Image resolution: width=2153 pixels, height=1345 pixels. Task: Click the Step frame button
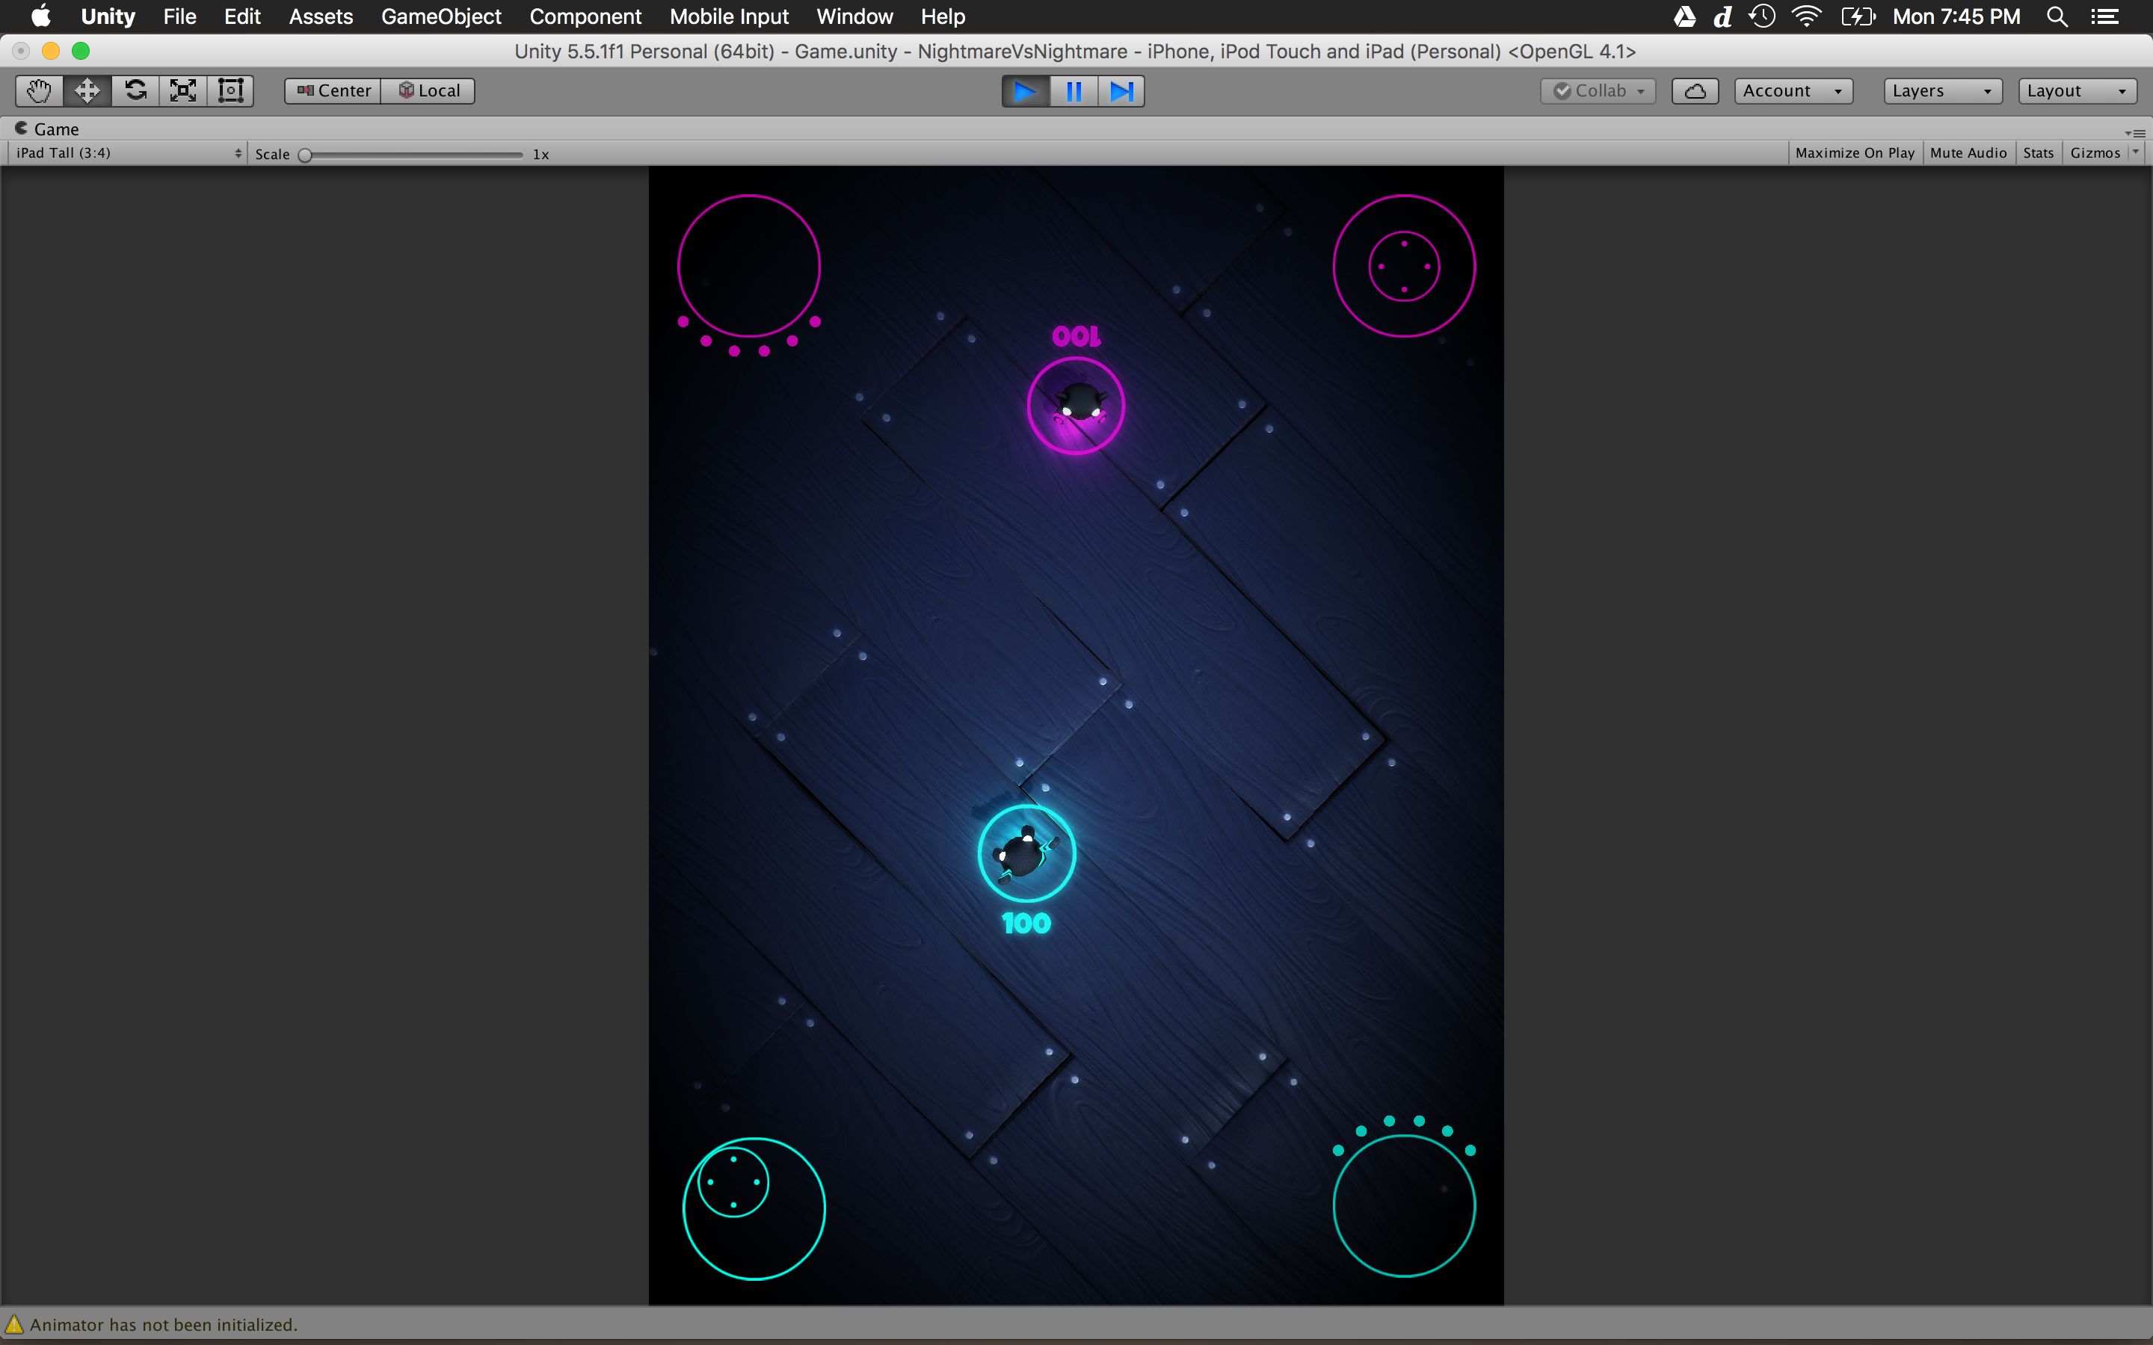click(1121, 92)
